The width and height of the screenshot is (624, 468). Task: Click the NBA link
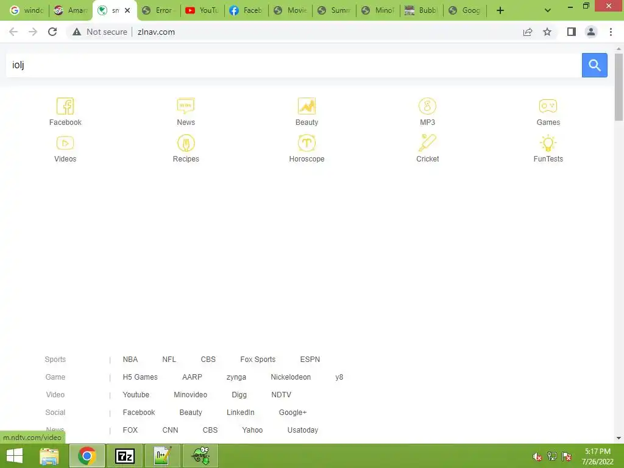[x=130, y=360]
